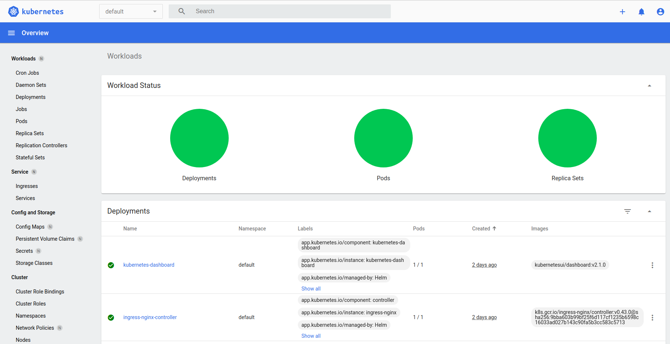This screenshot has height=344, width=670.
Task: Collapse the Workload Status card
Action: tap(650, 86)
